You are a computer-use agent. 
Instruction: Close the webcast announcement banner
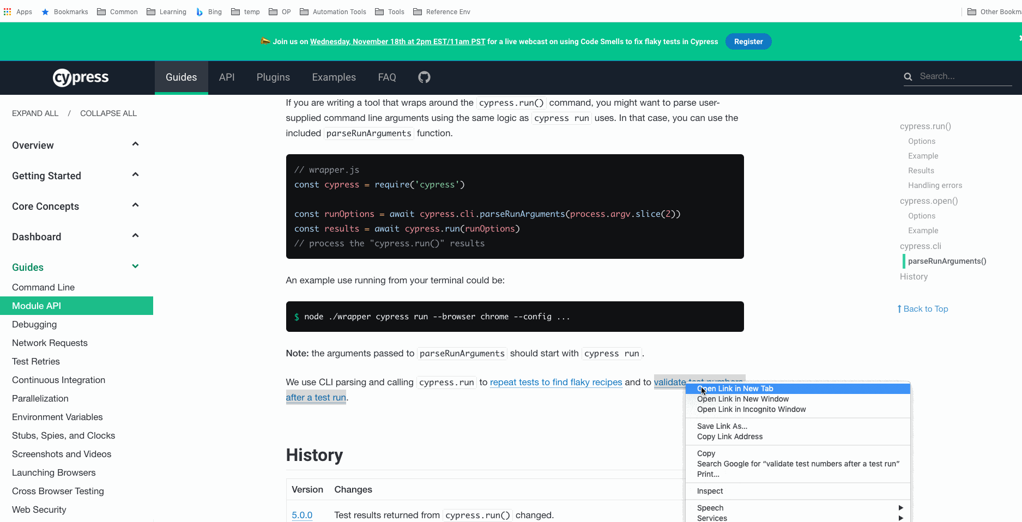tap(1020, 38)
